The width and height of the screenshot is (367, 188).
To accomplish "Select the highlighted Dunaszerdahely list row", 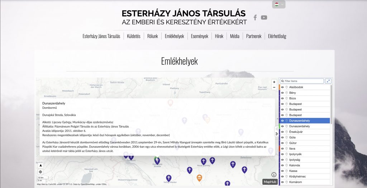I will point(304,121).
